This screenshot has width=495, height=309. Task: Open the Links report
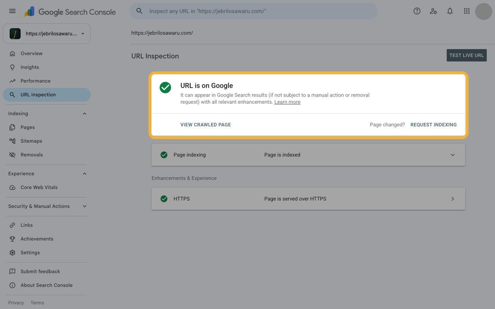click(47, 225)
